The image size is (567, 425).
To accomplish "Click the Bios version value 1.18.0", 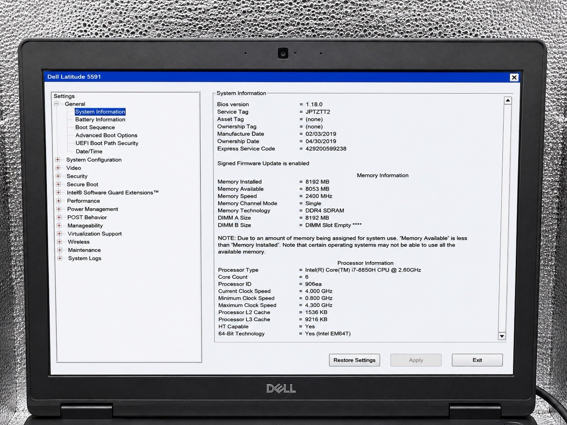I will 314,104.
